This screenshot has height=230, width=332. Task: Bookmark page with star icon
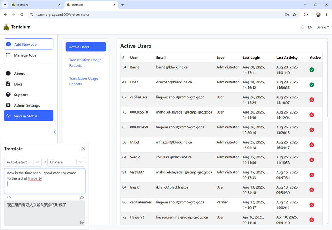tap(294, 15)
